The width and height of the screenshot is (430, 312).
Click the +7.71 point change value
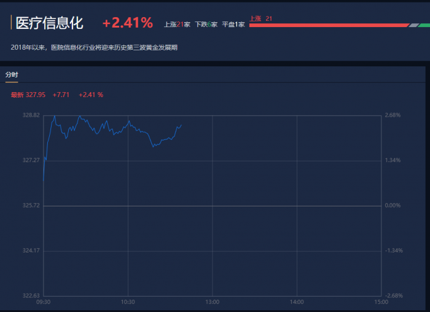[61, 95]
